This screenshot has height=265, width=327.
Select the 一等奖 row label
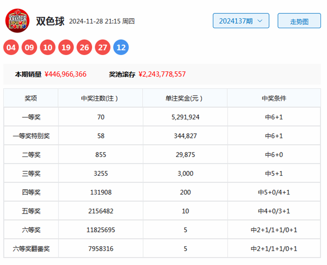[x=31, y=117]
